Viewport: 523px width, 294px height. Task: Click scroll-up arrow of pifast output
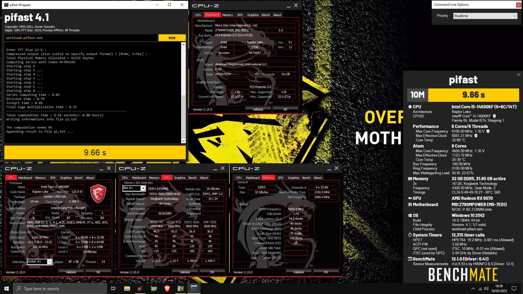coord(183,44)
